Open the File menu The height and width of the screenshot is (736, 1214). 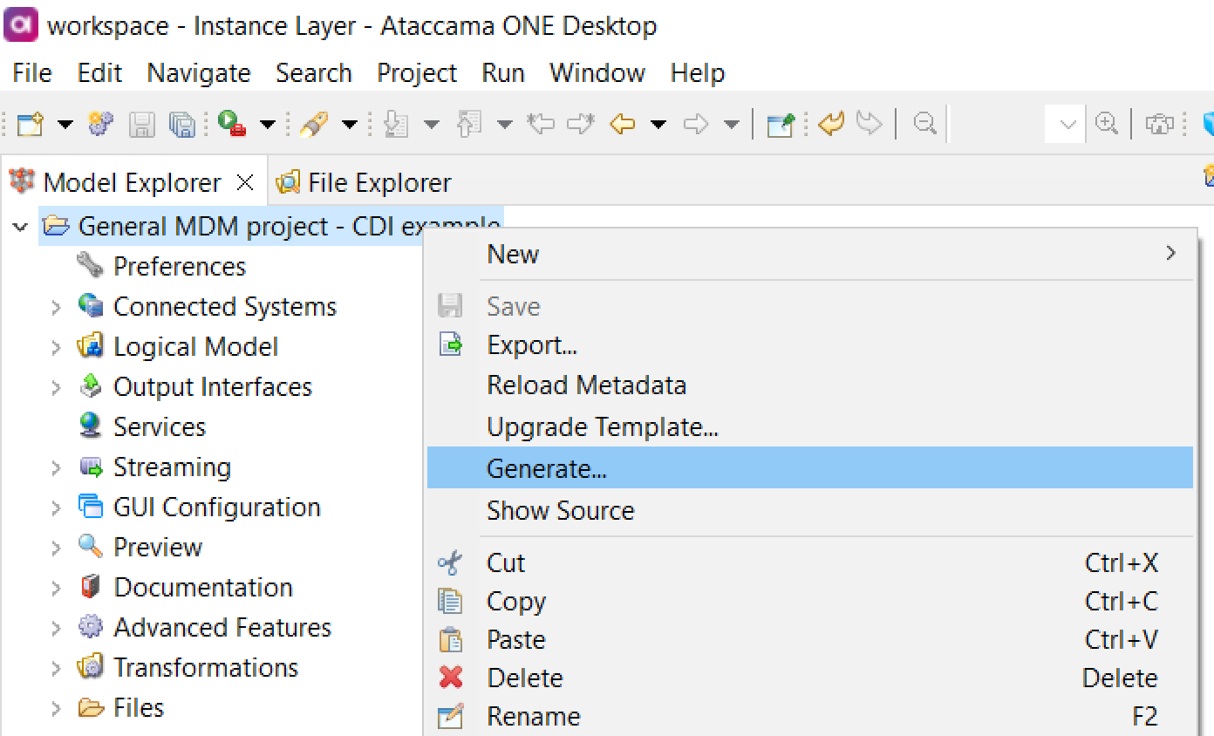32,72
